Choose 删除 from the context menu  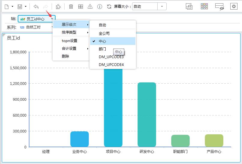[71, 56]
